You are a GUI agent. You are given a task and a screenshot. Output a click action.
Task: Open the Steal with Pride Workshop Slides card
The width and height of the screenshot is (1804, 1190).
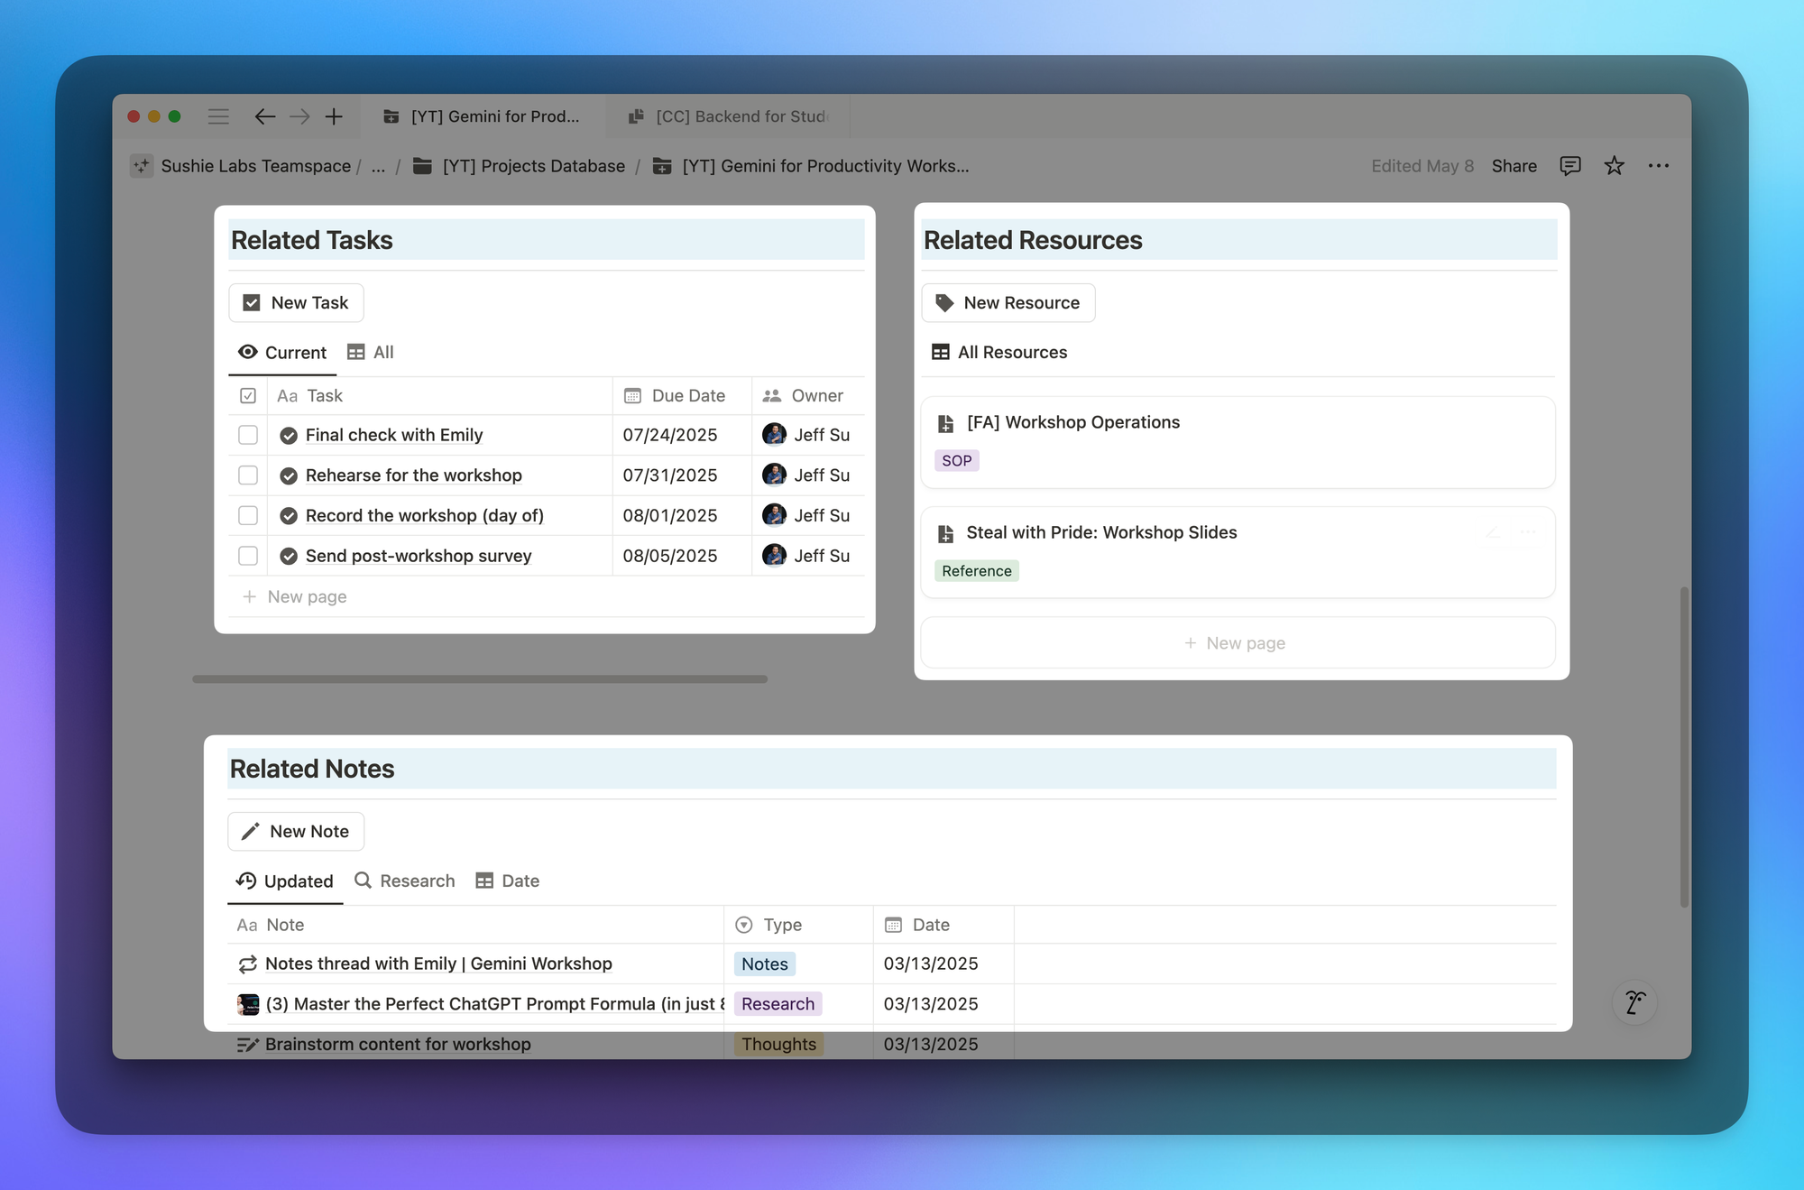coord(1100,532)
